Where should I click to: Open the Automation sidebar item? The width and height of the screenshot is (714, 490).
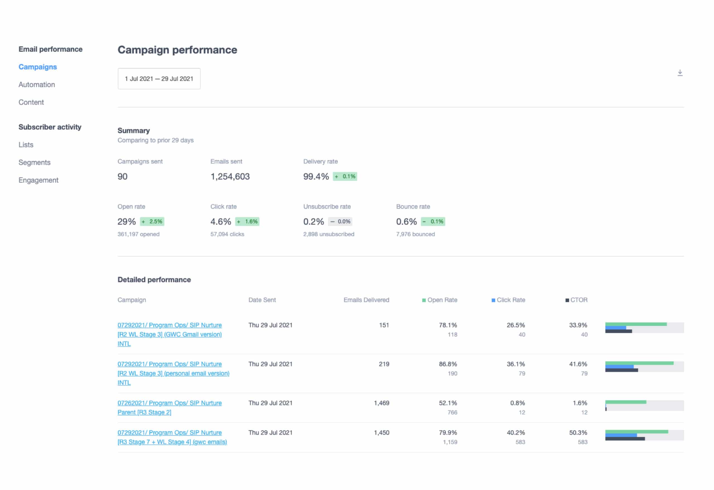[x=37, y=85]
